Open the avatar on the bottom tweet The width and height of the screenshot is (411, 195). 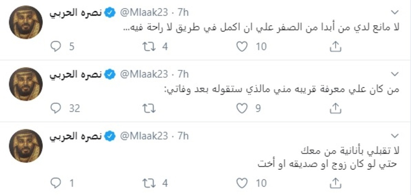tap(26, 146)
